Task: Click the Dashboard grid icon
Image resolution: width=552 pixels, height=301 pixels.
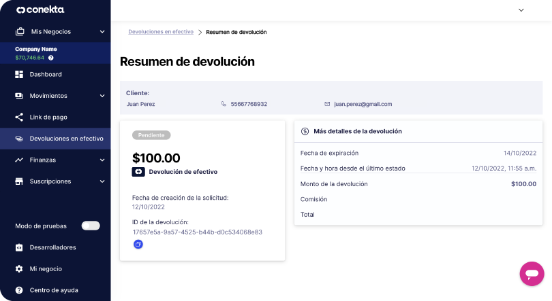Action: 19,74
